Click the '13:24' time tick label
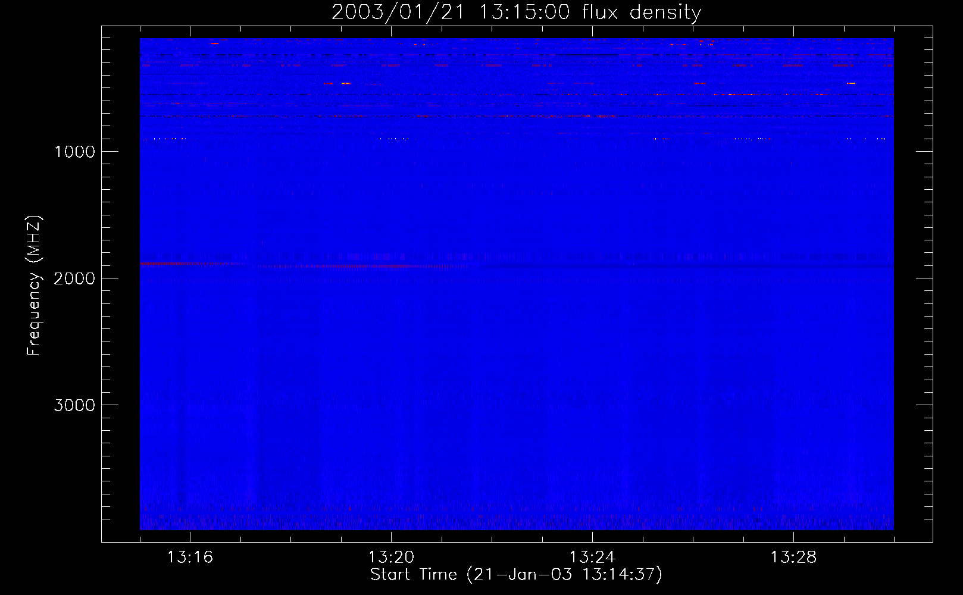The image size is (963, 595). click(592, 557)
